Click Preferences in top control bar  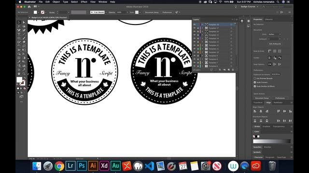(167, 12)
